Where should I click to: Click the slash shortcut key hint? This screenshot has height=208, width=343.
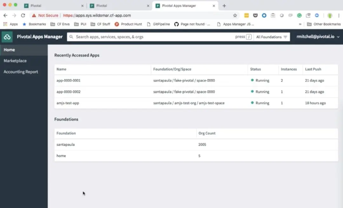pos(249,37)
